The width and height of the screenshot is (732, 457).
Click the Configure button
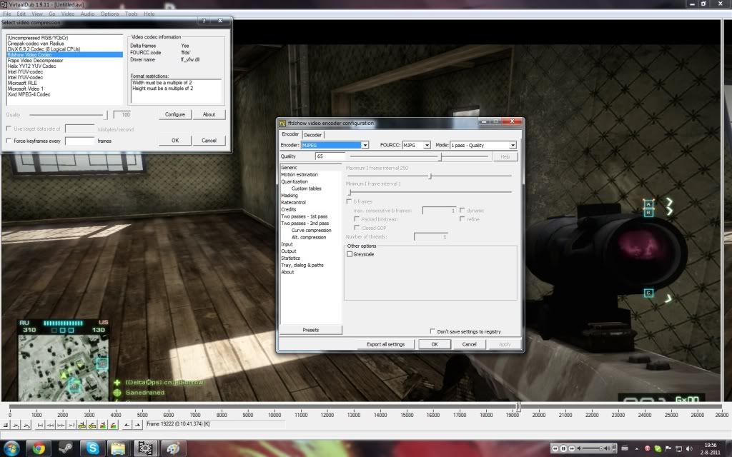click(x=175, y=114)
